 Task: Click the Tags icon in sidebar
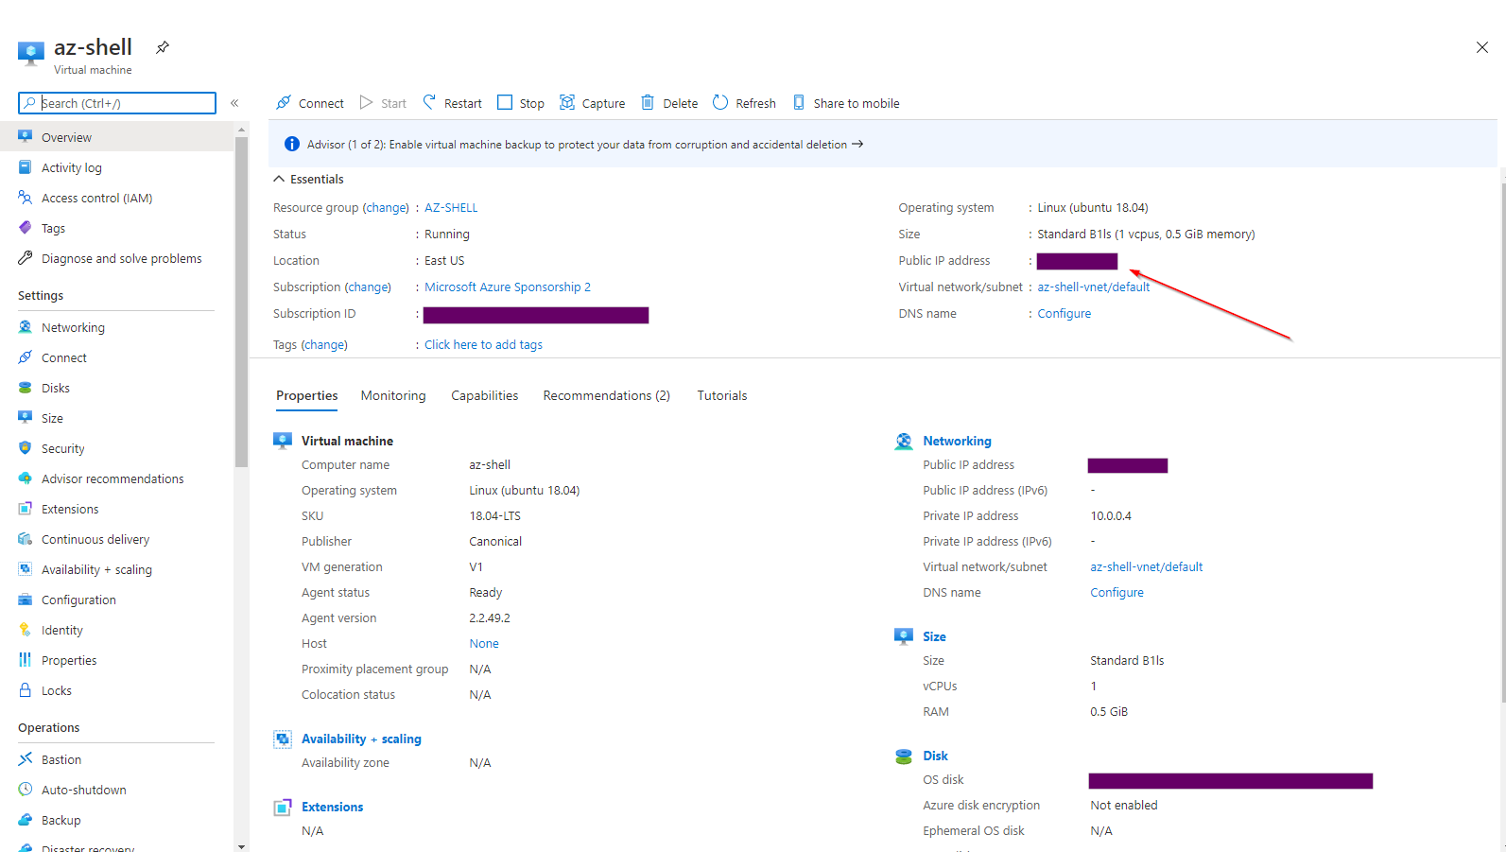coord(26,228)
